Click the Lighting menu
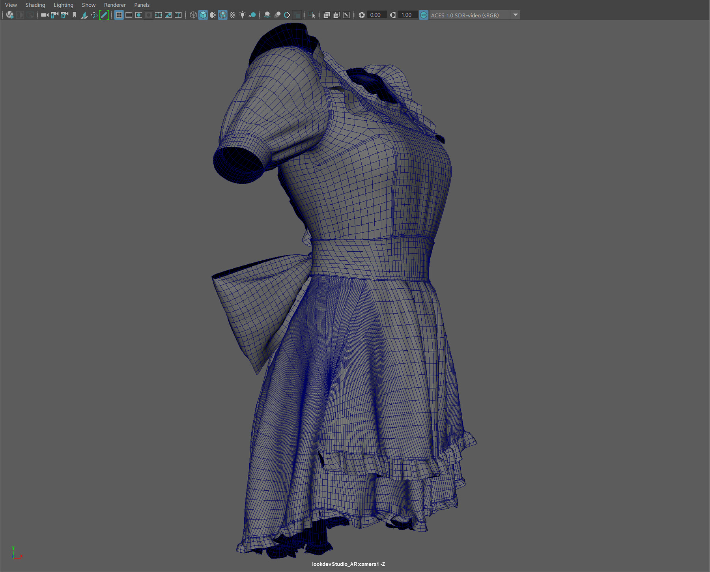The width and height of the screenshot is (710, 572). (63, 5)
